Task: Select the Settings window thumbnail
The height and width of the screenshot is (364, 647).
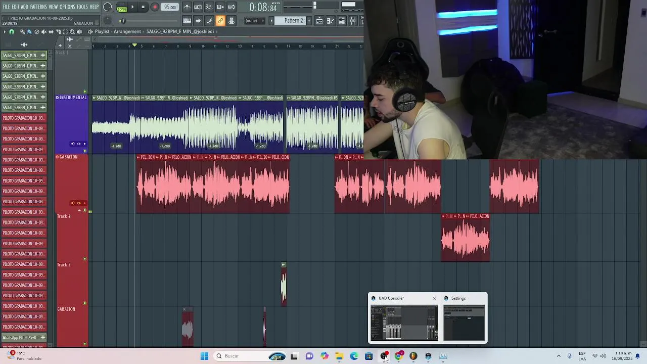Action: [x=464, y=323]
